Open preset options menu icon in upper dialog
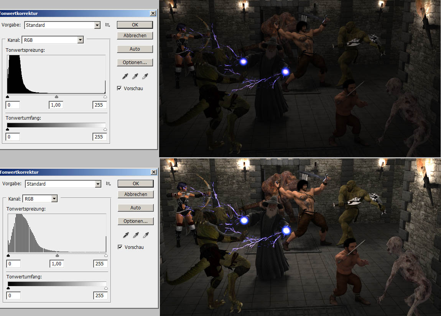The width and height of the screenshot is (441, 316). click(107, 25)
